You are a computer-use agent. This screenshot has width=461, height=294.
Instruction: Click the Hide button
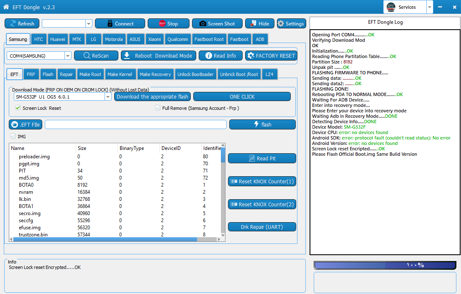tap(260, 23)
